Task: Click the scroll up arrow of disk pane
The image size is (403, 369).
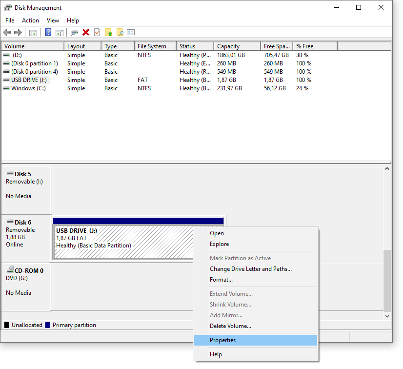Action: pos(387,169)
